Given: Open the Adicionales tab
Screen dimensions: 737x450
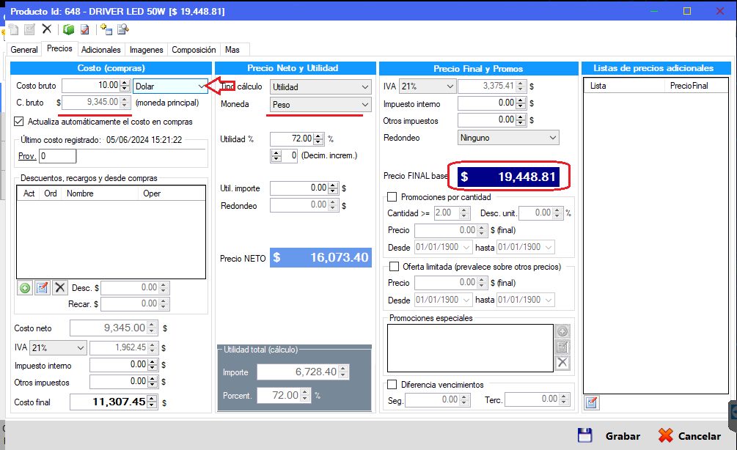Looking at the screenshot, I should (100, 49).
